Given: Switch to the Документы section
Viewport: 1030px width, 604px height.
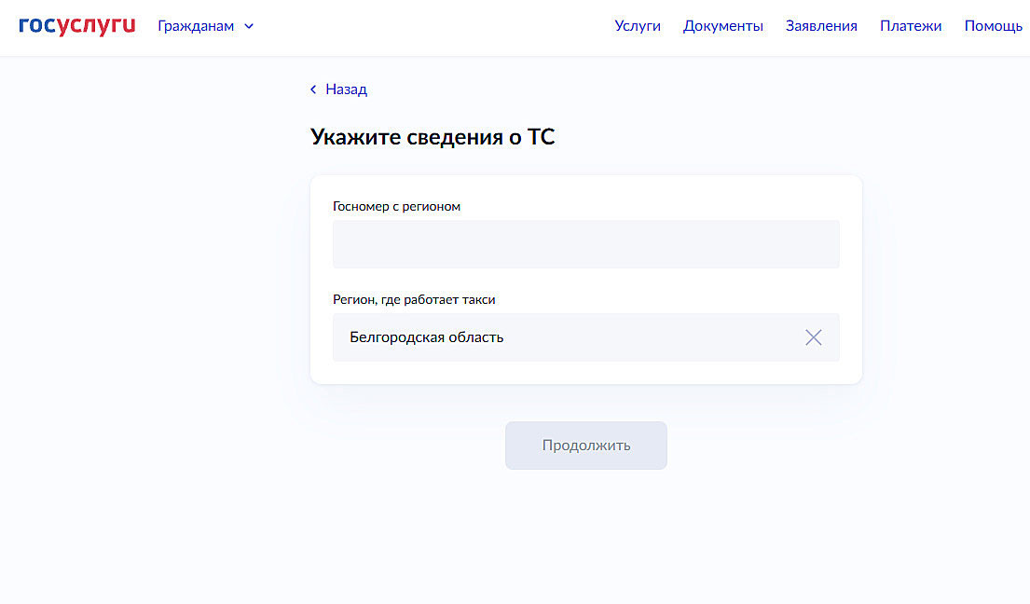Looking at the screenshot, I should point(723,25).
